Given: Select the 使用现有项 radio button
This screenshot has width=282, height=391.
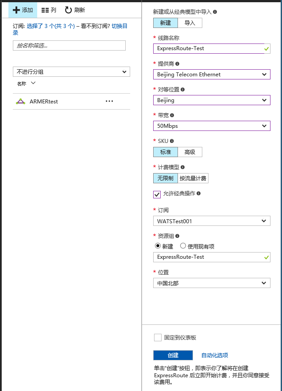Looking at the screenshot, I should click(x=183, y=246).
